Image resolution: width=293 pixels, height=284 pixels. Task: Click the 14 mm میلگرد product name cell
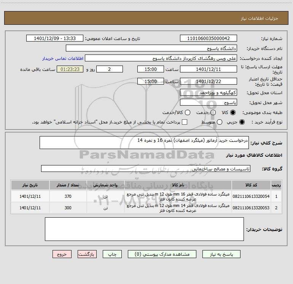[x=178, y=208]
